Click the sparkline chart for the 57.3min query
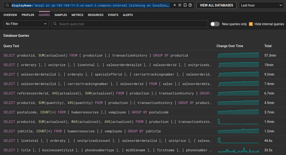Screen dimensions: 286x155 coord(238,55)
